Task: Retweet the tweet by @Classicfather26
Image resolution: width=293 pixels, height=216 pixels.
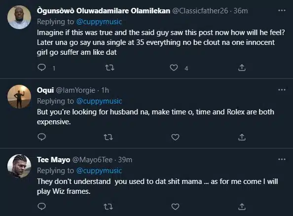Action: click(x=110, y=68)
